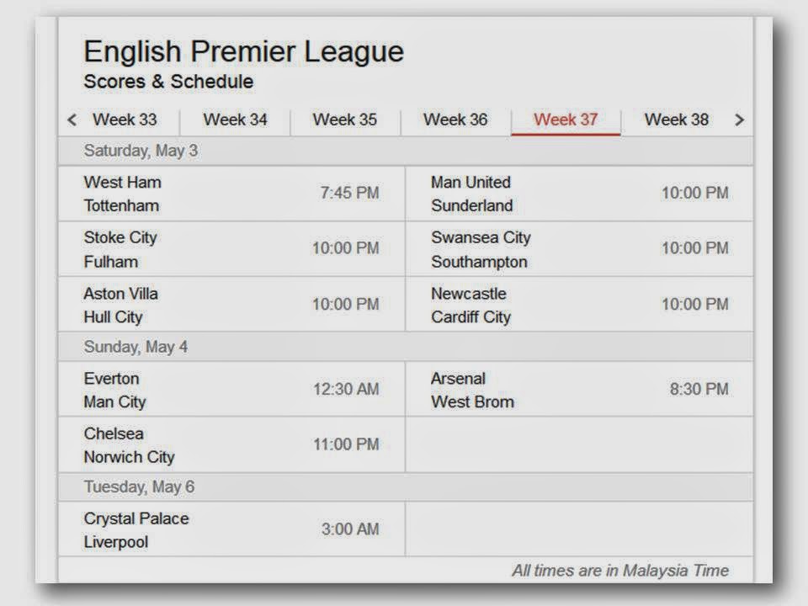Select the Swansea City vs Southampton fixture
The width and height of the screenshot is (808, 606).
point(579,249)
